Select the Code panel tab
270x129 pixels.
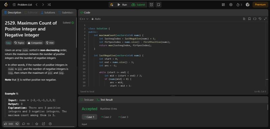tap(85, 12)
